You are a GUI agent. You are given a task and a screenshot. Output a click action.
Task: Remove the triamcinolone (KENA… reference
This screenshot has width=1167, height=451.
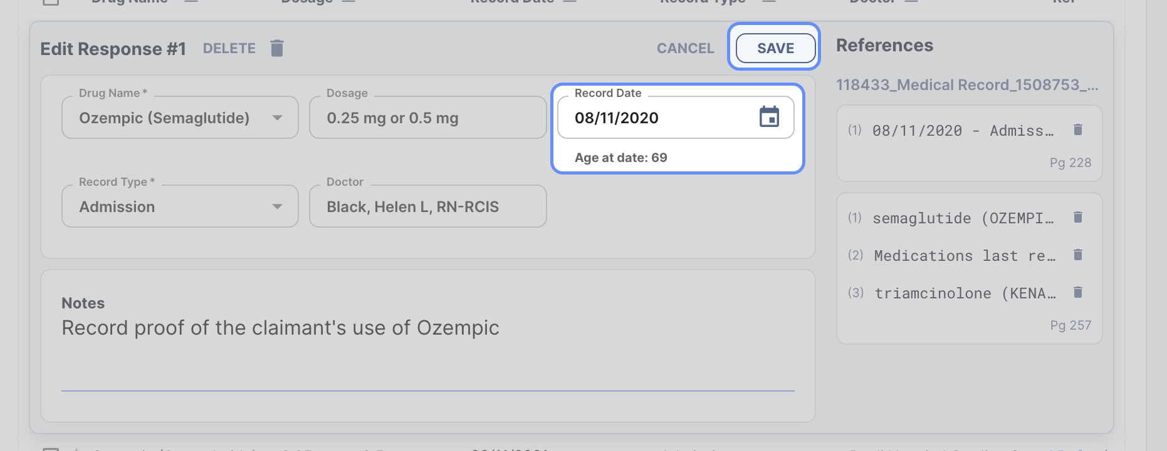point(1078,292)
